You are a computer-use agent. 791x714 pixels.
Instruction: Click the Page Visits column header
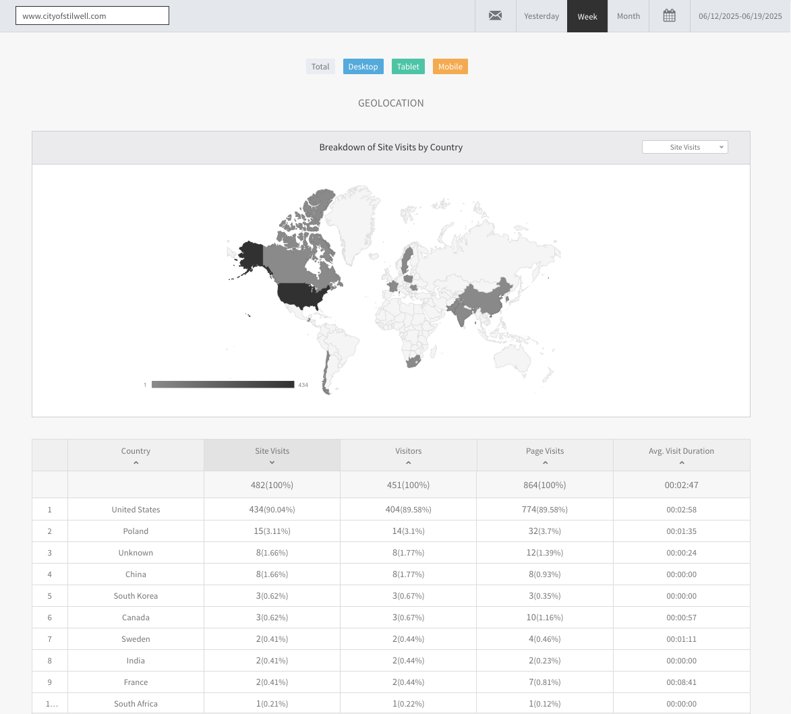[545, 455]
